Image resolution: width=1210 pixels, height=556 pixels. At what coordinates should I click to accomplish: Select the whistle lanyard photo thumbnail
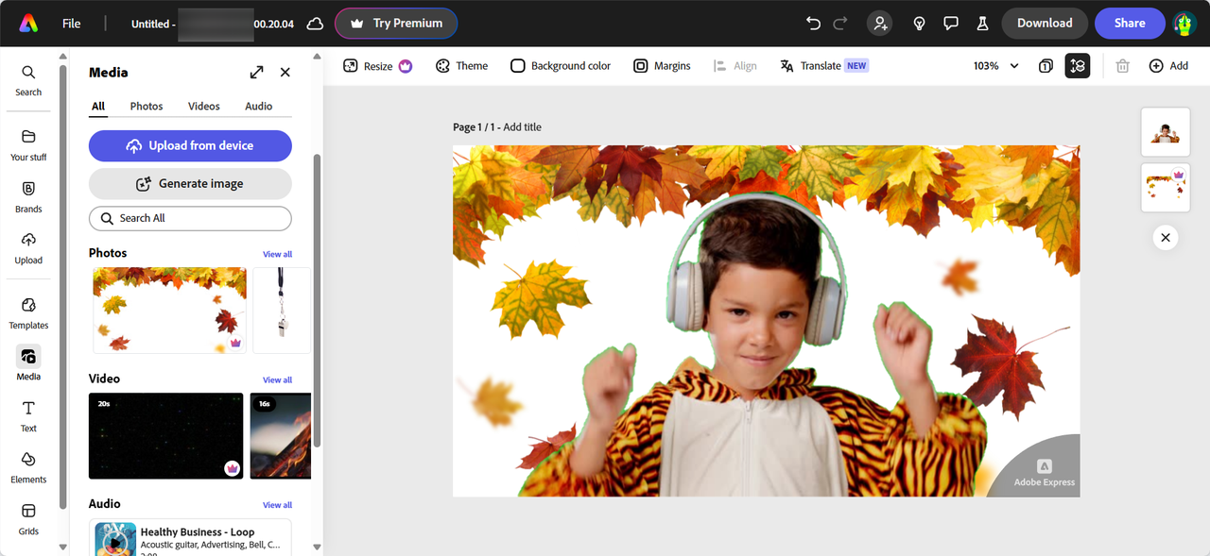[282, 310]
